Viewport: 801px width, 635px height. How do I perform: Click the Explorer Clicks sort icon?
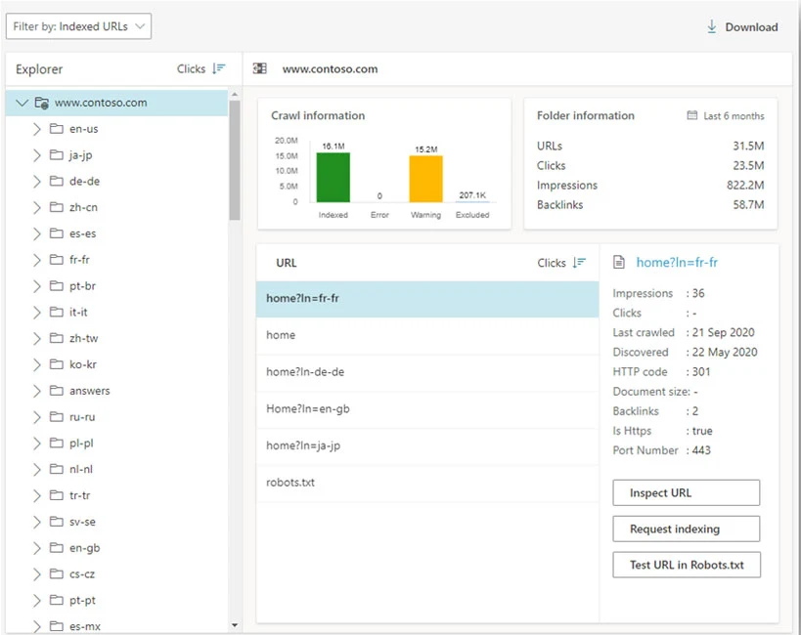tap(219, 68)
